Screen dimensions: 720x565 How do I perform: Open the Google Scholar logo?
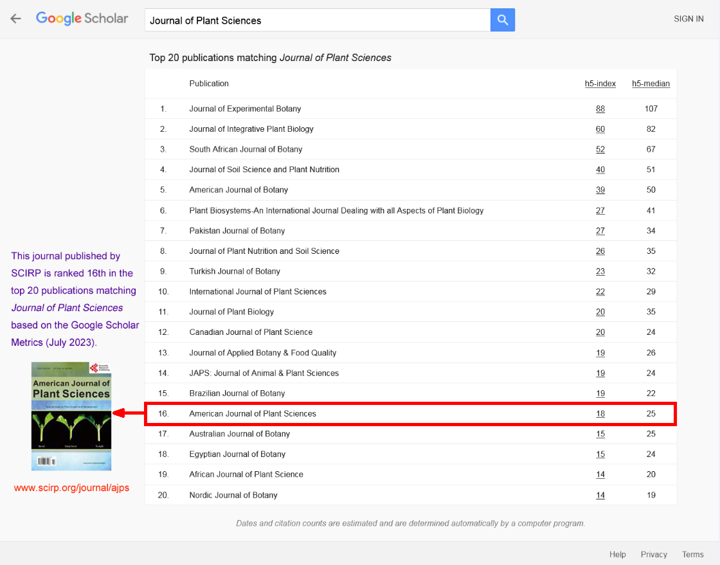[82, 19]
